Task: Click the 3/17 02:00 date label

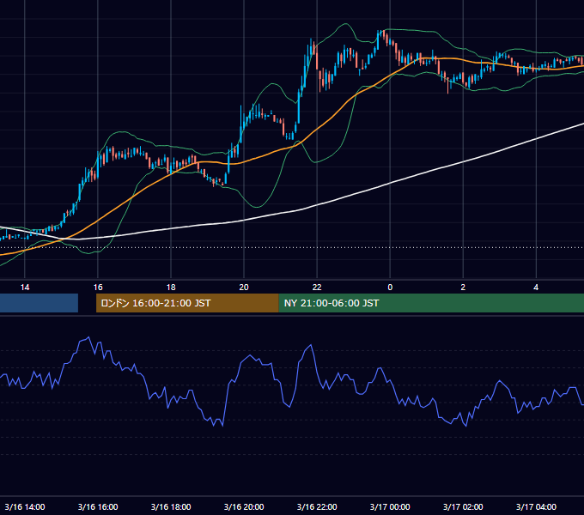Action: click(x=463, y=506)
